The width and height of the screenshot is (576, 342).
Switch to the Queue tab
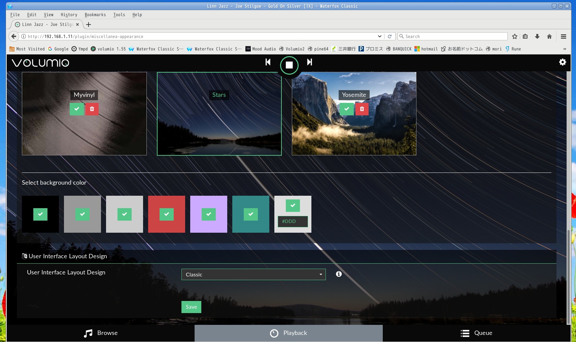(x=476, y=333)
